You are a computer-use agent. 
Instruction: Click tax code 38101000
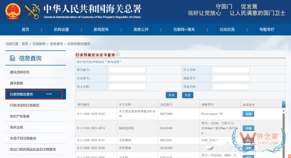tap(166, 148)
